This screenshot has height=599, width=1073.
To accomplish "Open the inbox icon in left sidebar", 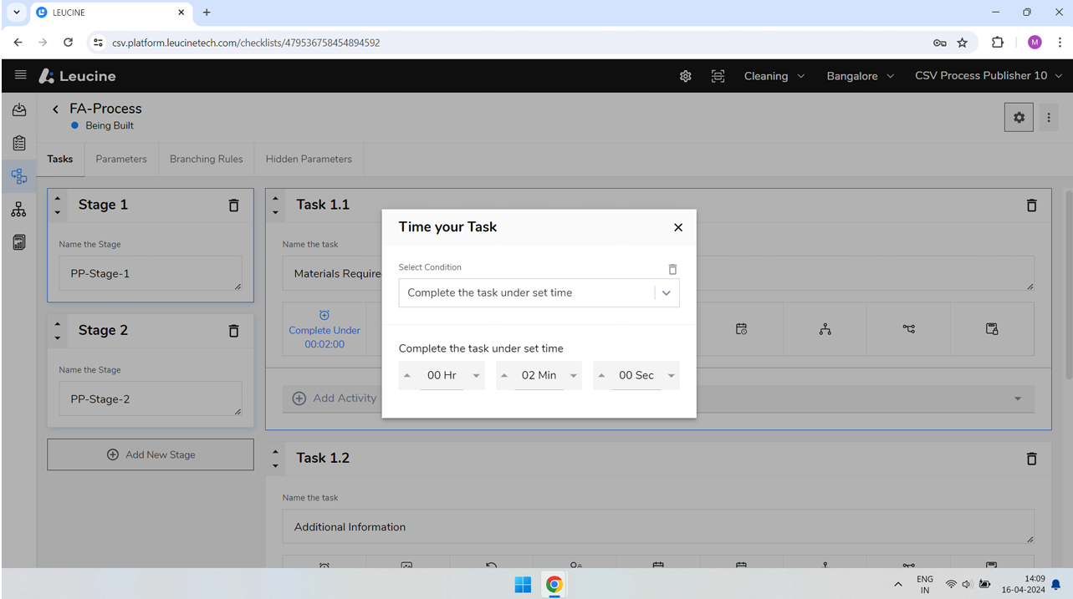I will pyautogui.click(x=19, y=109).
